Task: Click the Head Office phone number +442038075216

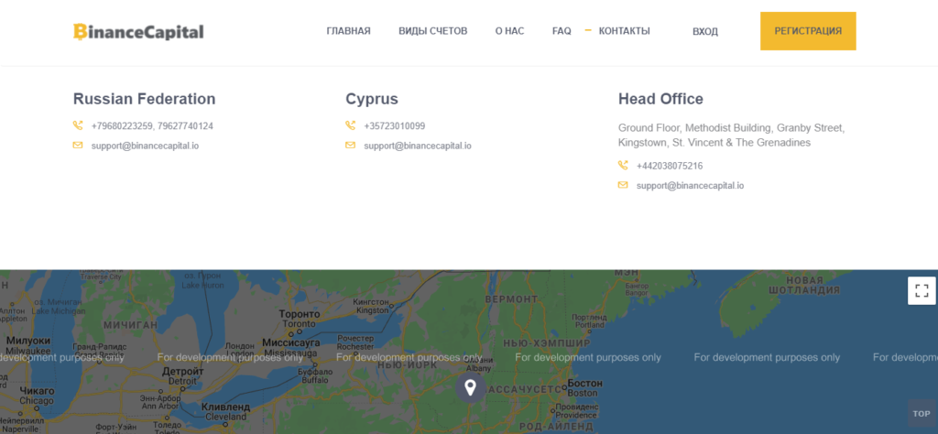Action: click(x=670, y=167)
